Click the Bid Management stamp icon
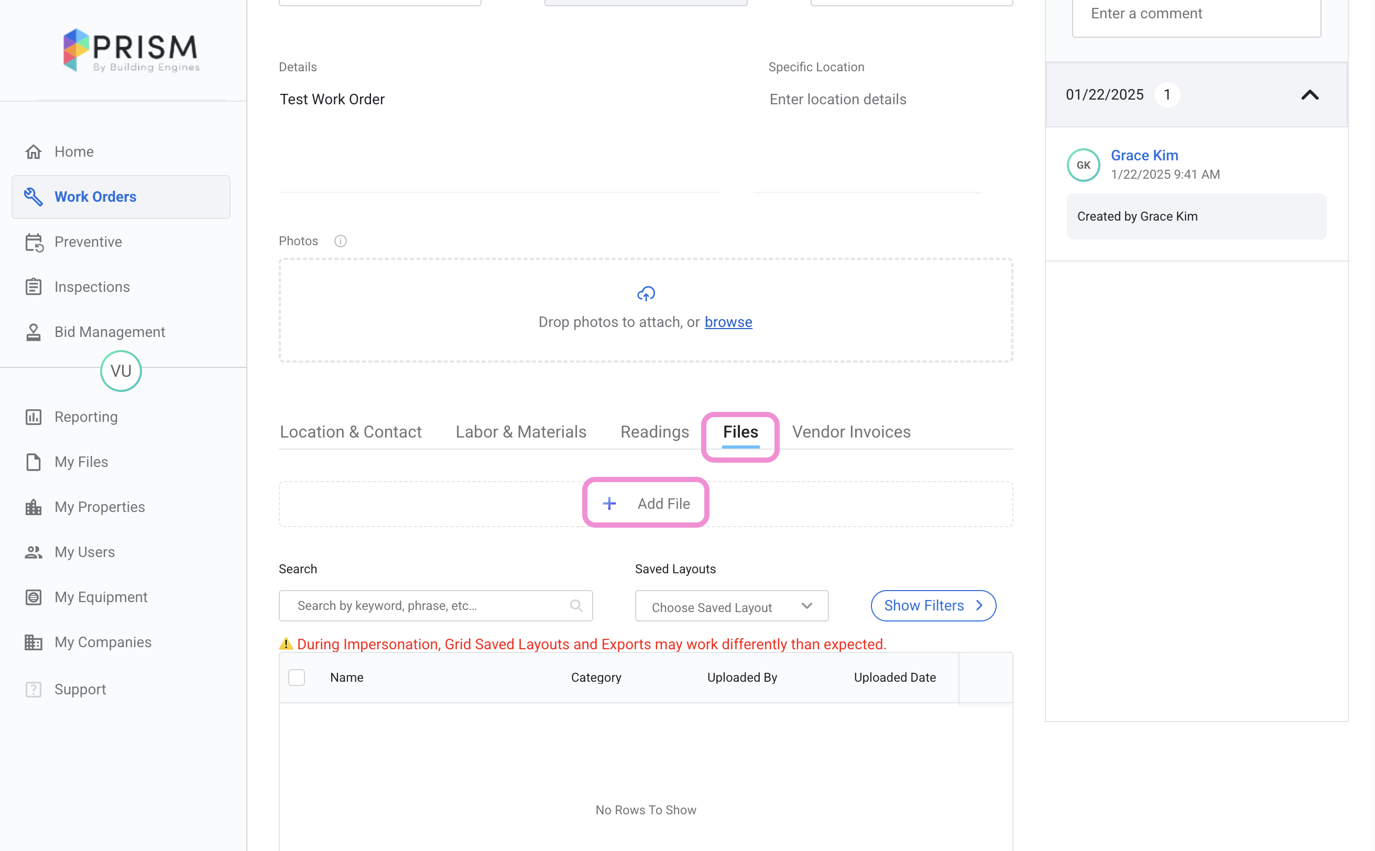 tap(34, 332)
